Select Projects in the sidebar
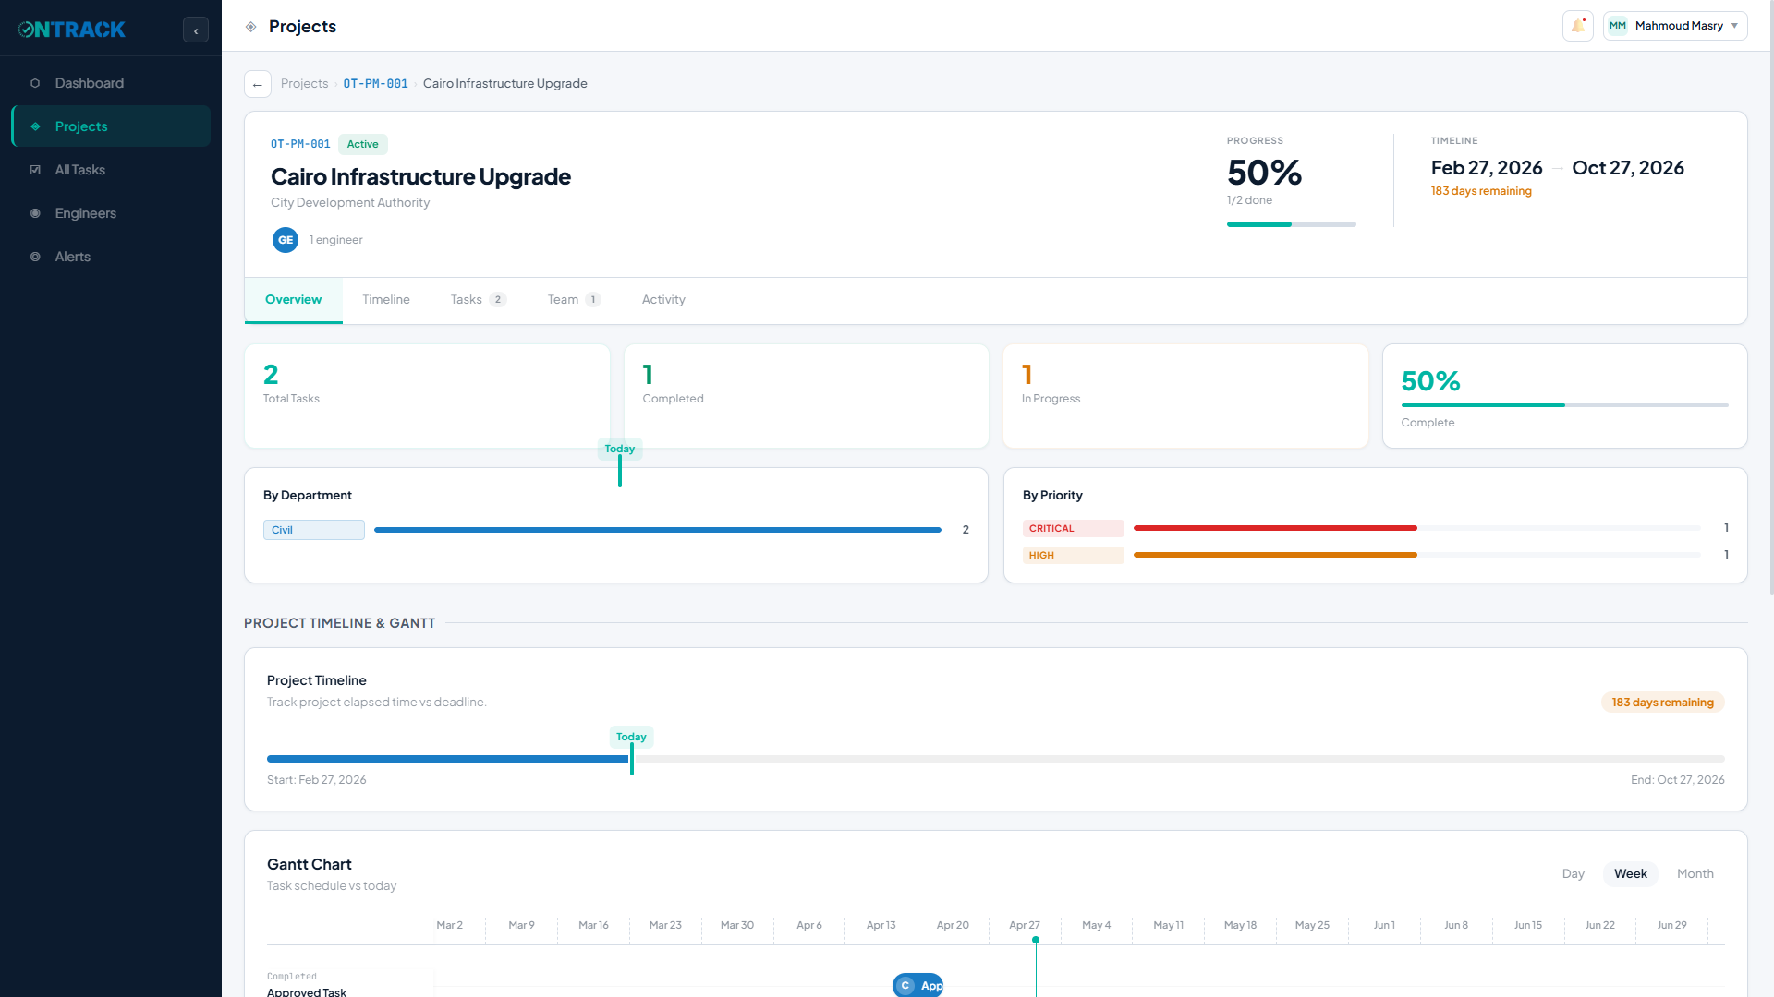 (111, 126)
